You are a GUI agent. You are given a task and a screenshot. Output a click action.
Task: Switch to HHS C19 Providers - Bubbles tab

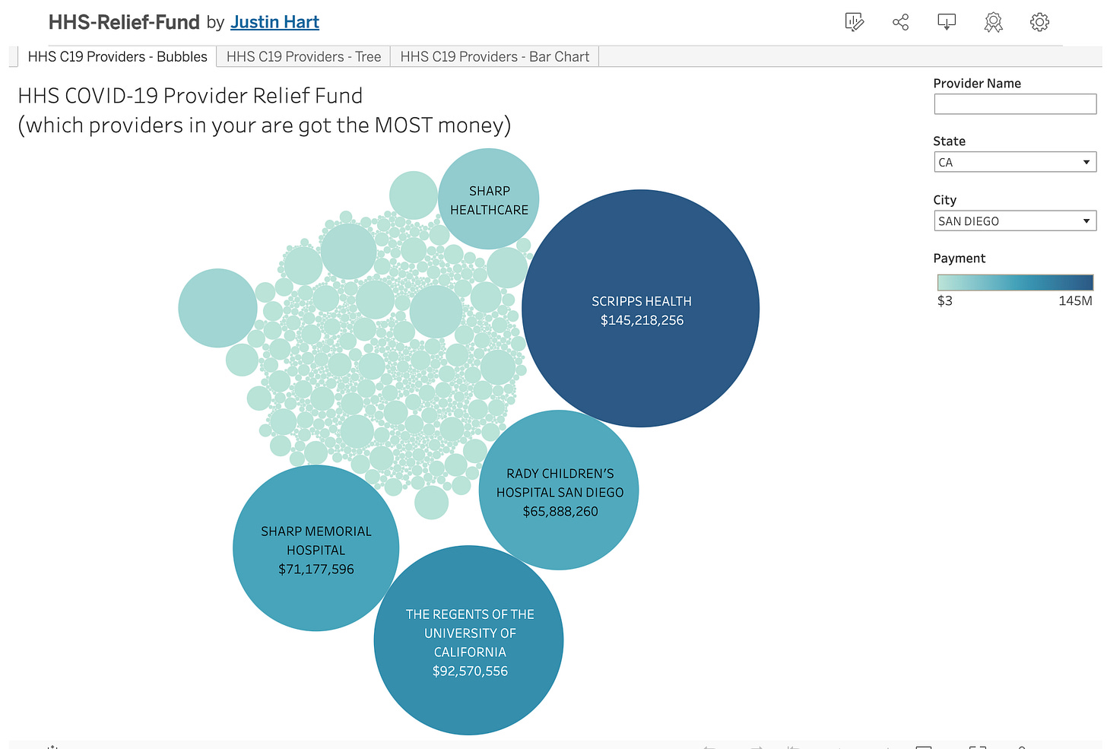tap(117, 57)
